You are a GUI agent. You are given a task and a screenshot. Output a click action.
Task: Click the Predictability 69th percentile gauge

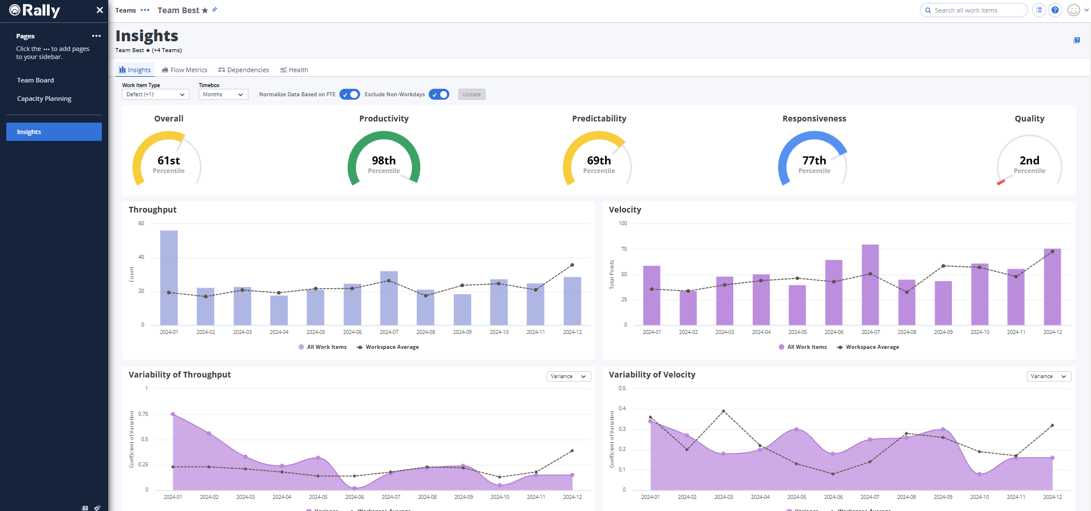(x=598, y=158)
